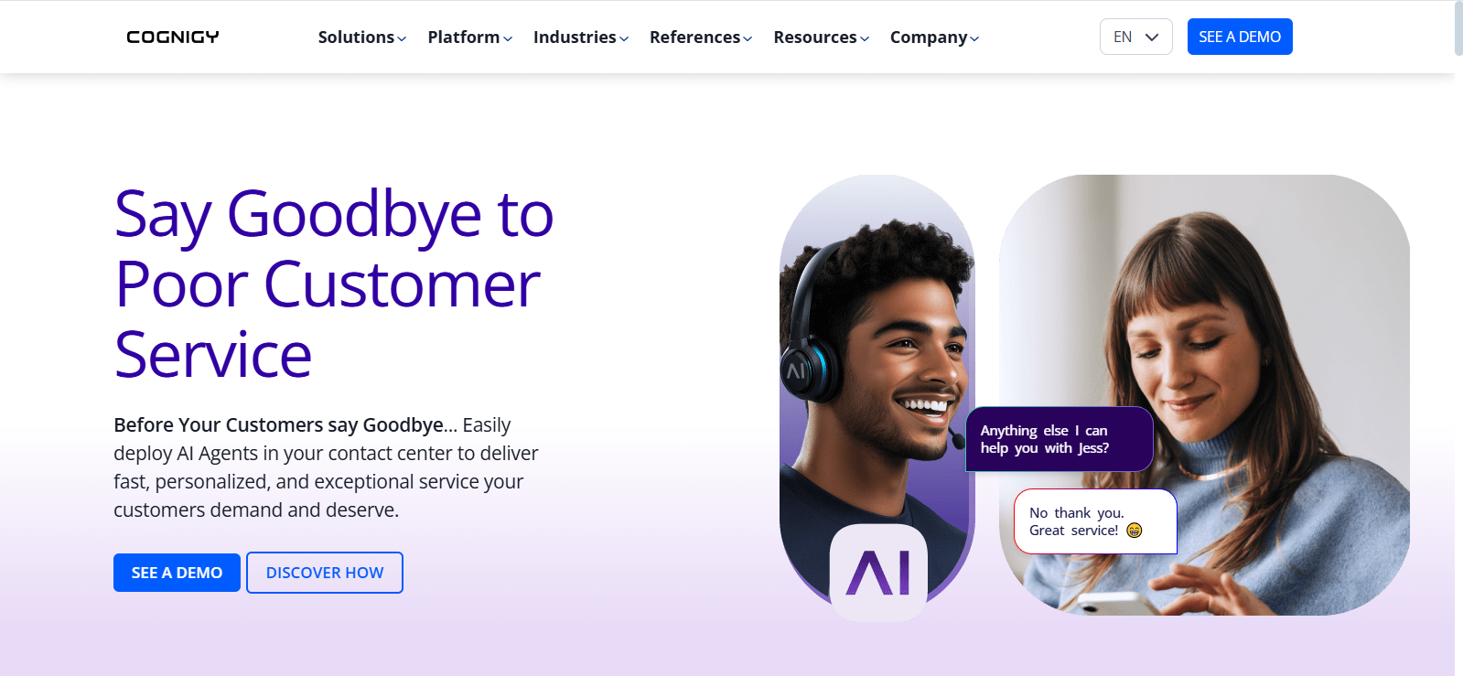Viewport: 1463px width, 676px height.
Task: Open the Solutions menu
Action: (x=362, y=38)
